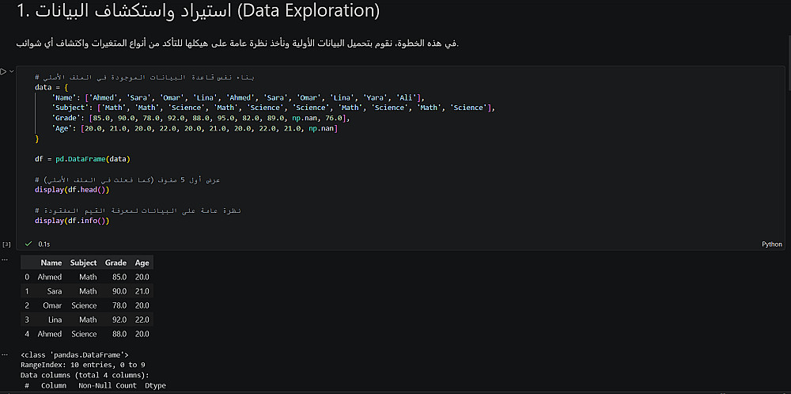Open the df.info output's more-actions ellipsis
This screenshot has width=791, height=394.
point(4,354)
